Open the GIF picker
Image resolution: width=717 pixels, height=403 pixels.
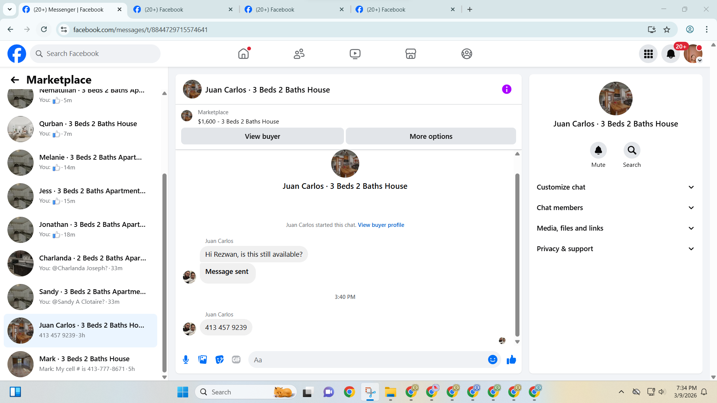click(x=236, y=360)
